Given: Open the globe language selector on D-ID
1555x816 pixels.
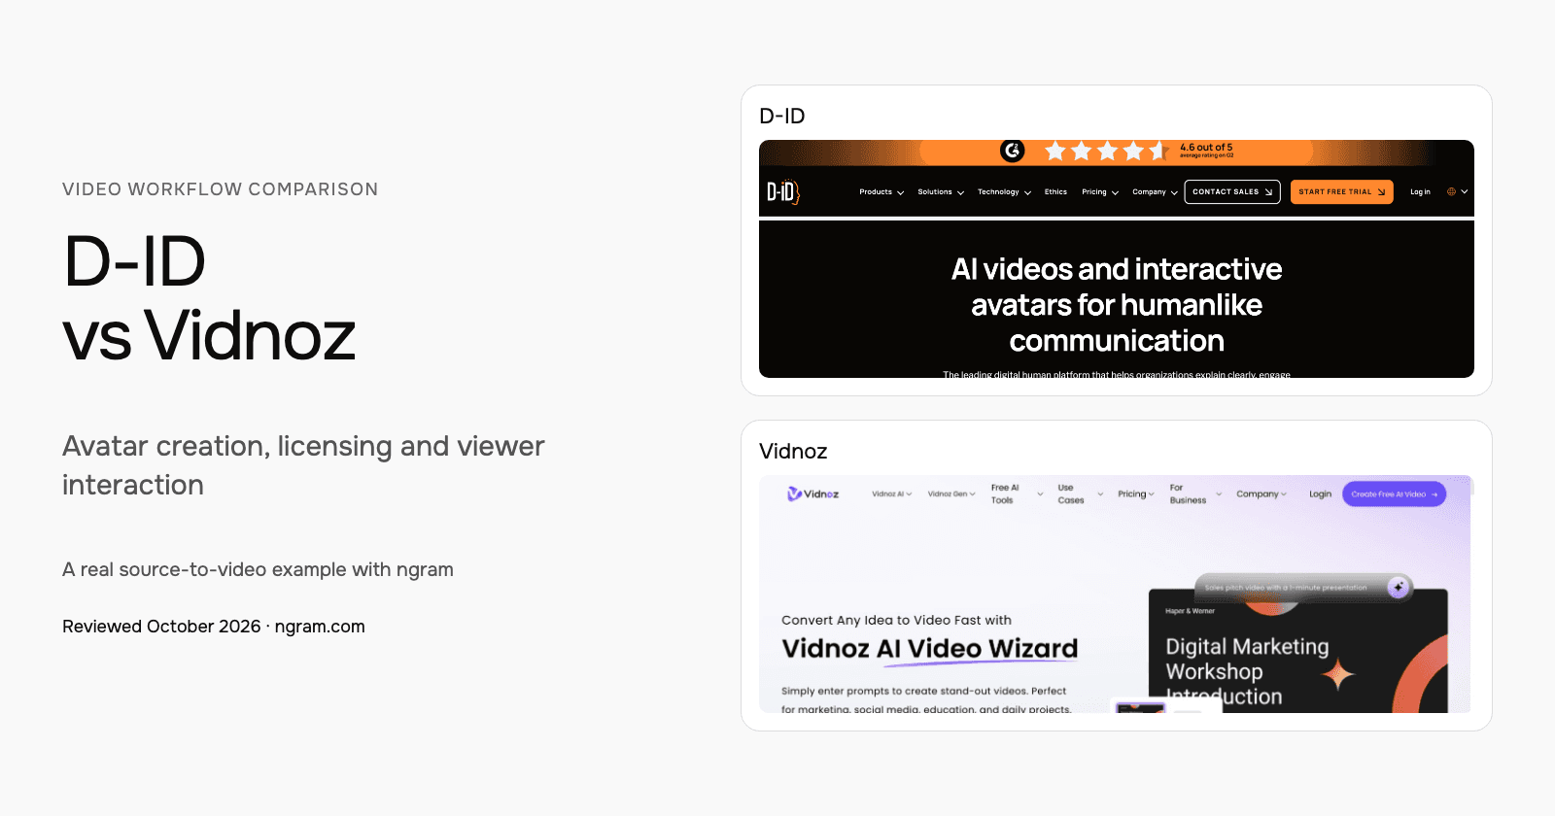Looking at the screenshot, I should pos(1457,192).
